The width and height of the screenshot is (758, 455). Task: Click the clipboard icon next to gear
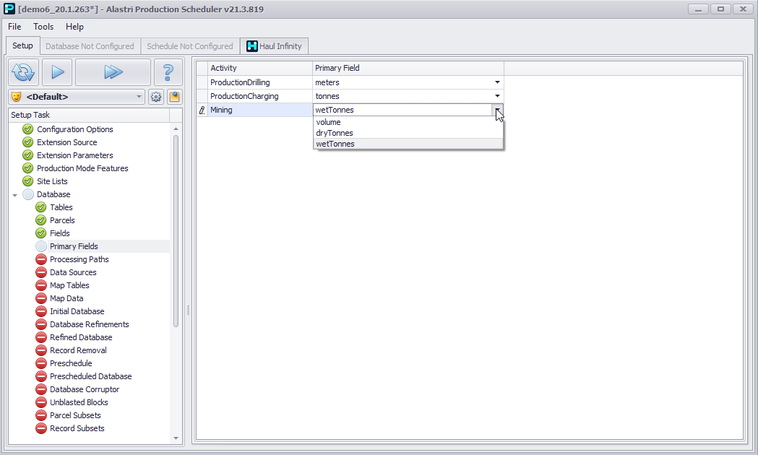[x=174, y=97]
